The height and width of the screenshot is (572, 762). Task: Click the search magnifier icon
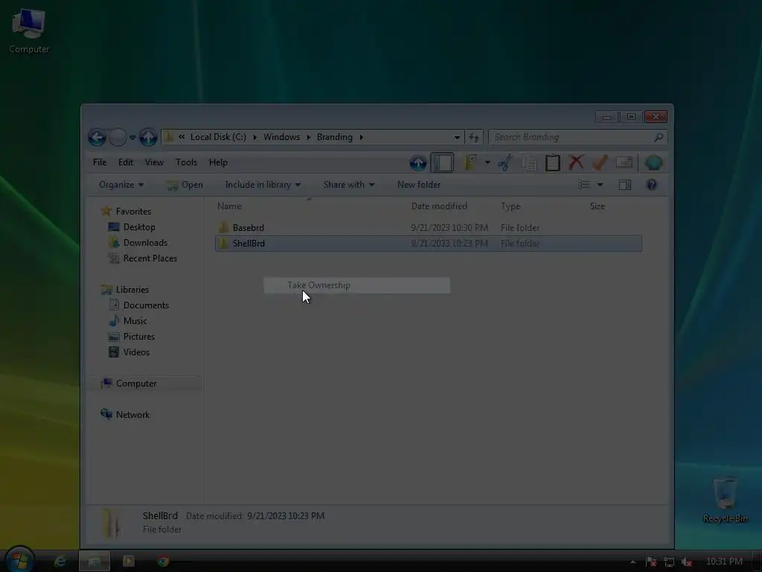click(x=659, y=138)
